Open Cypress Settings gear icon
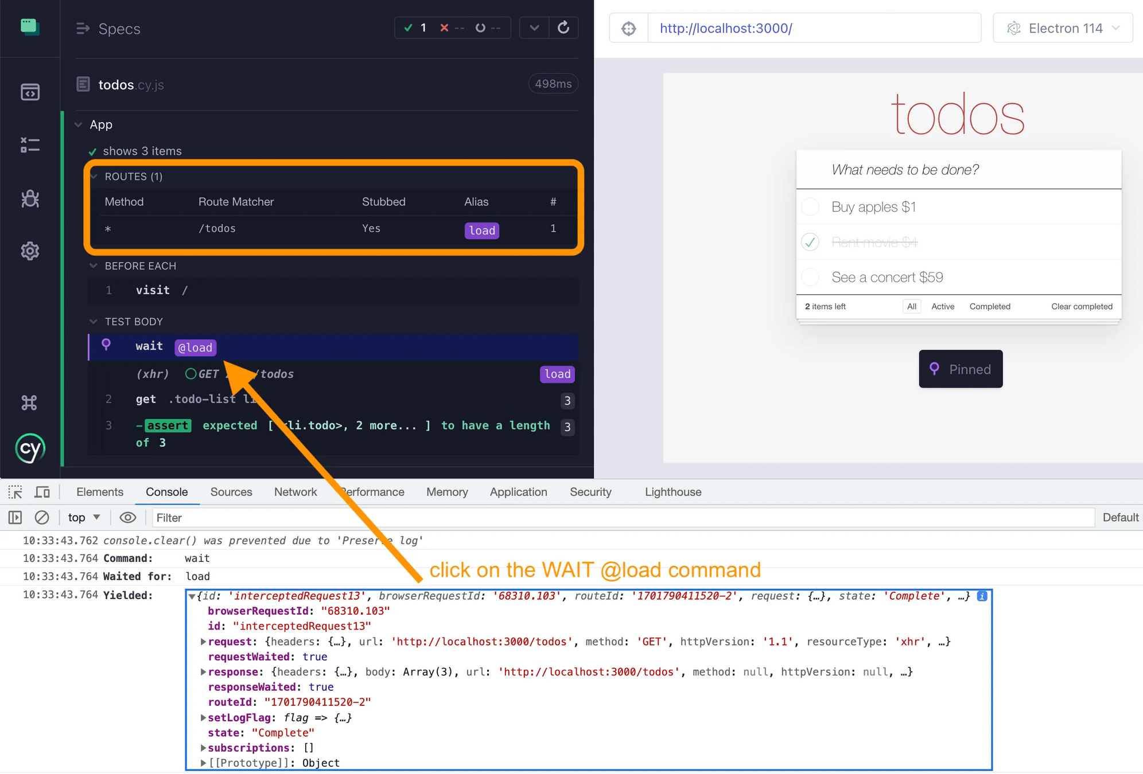 [x=30, y=251]
